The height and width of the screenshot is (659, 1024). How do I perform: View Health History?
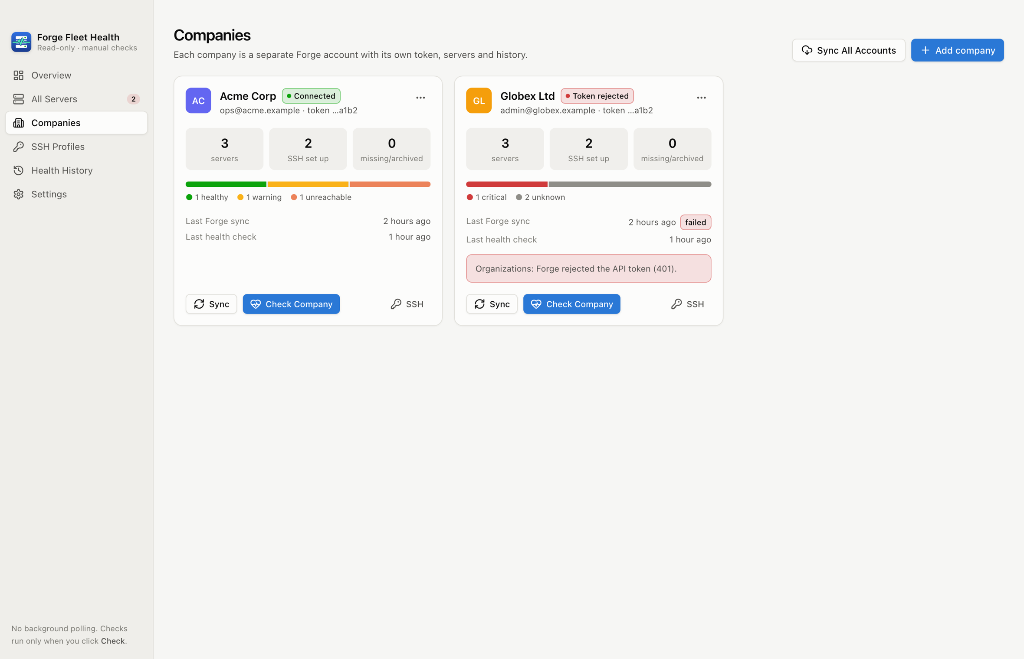tap(76, 170)
